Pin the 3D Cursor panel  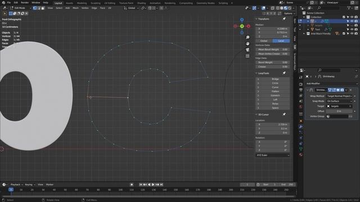[284, 114]
